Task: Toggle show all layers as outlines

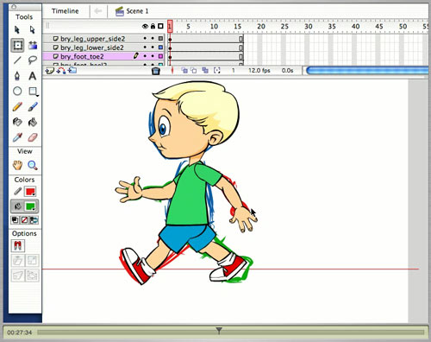Action: [160, 26]
